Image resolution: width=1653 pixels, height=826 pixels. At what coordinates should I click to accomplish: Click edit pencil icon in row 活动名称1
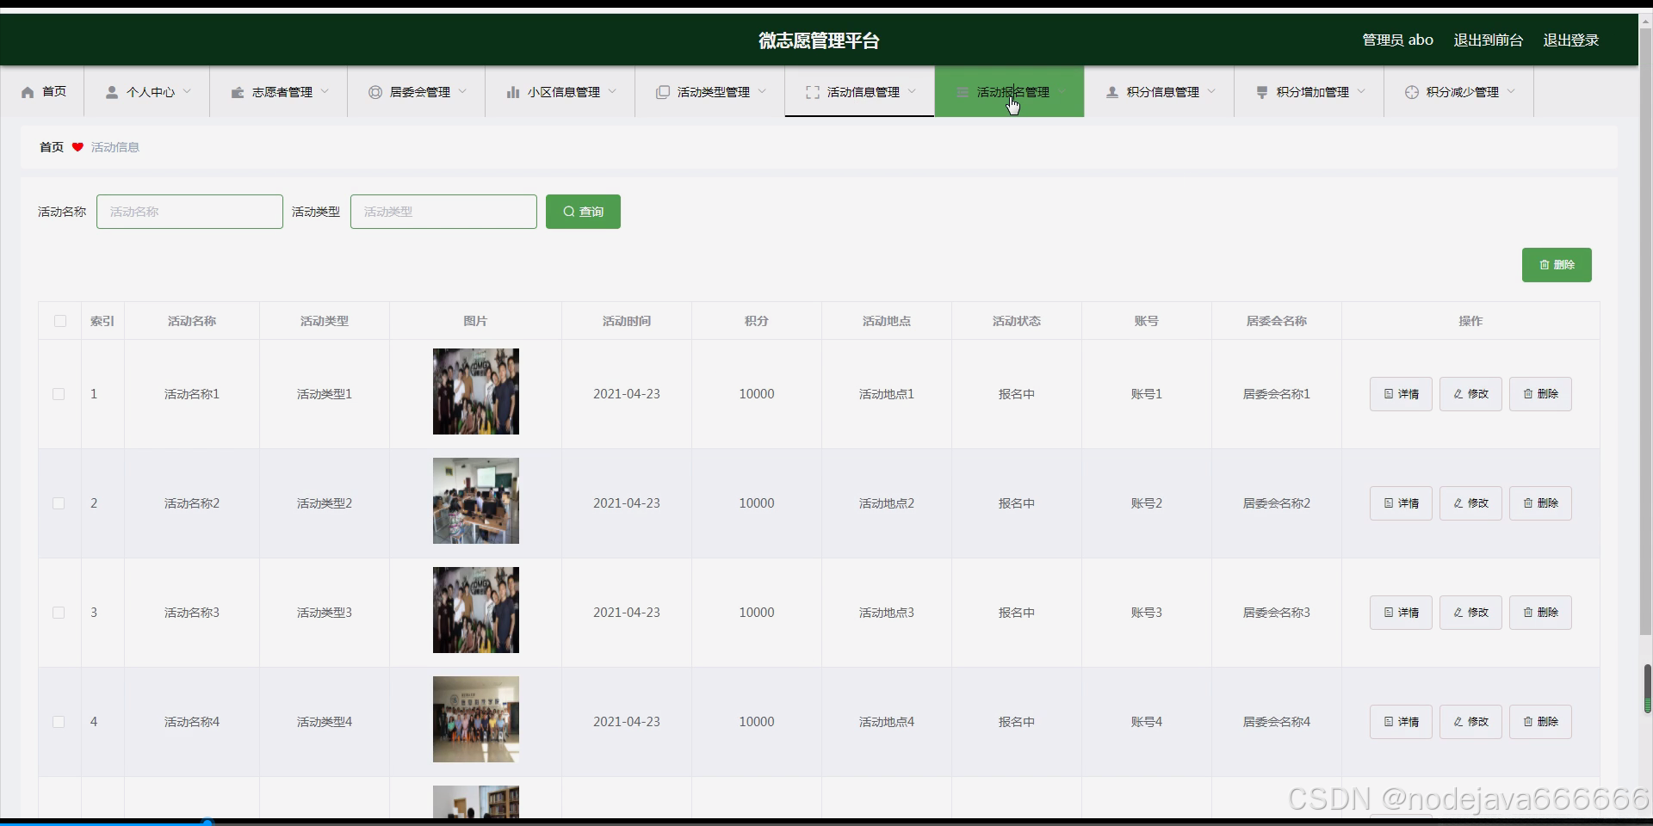(1458, 394)
